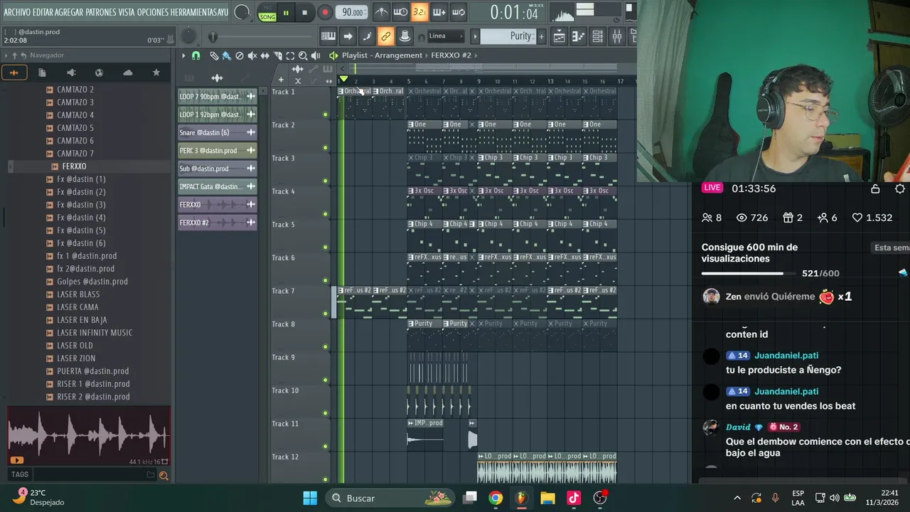910x512 pixels.
Task: Toggle the overdub recording mode icon
Action: point(439,12)
